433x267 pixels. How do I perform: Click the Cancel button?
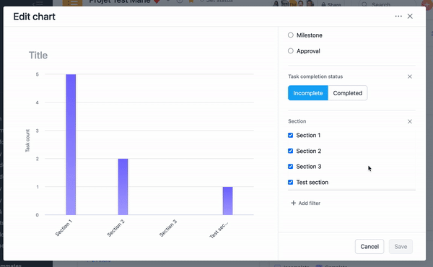coord(369,247)
